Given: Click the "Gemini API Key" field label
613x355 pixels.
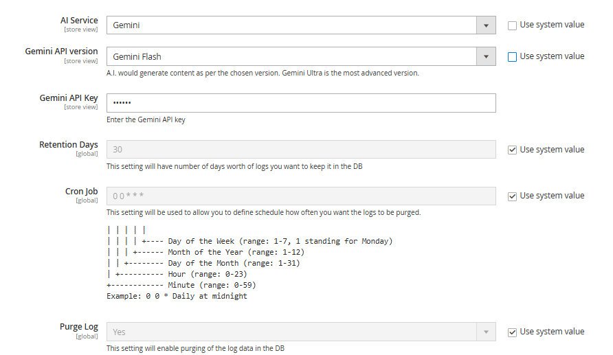Looking at the screenshot, I should click(69, 98).
